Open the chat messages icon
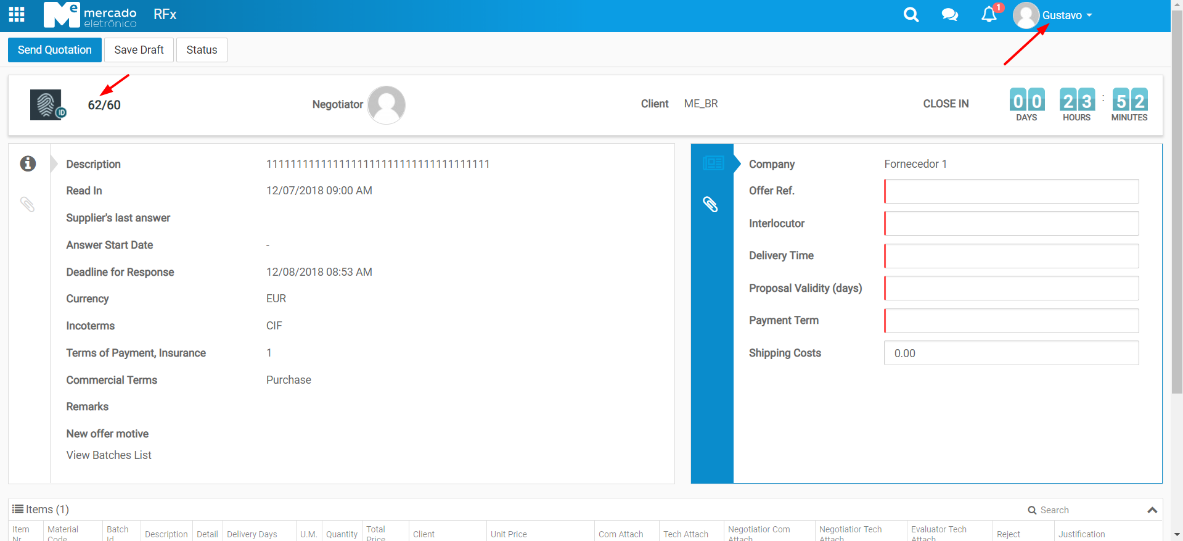 tap(949, 15)
